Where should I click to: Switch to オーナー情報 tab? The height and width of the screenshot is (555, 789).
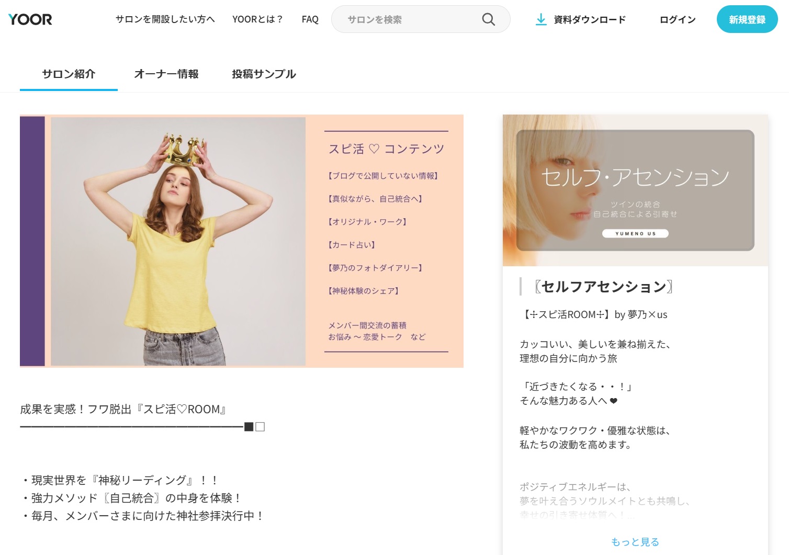166,74
